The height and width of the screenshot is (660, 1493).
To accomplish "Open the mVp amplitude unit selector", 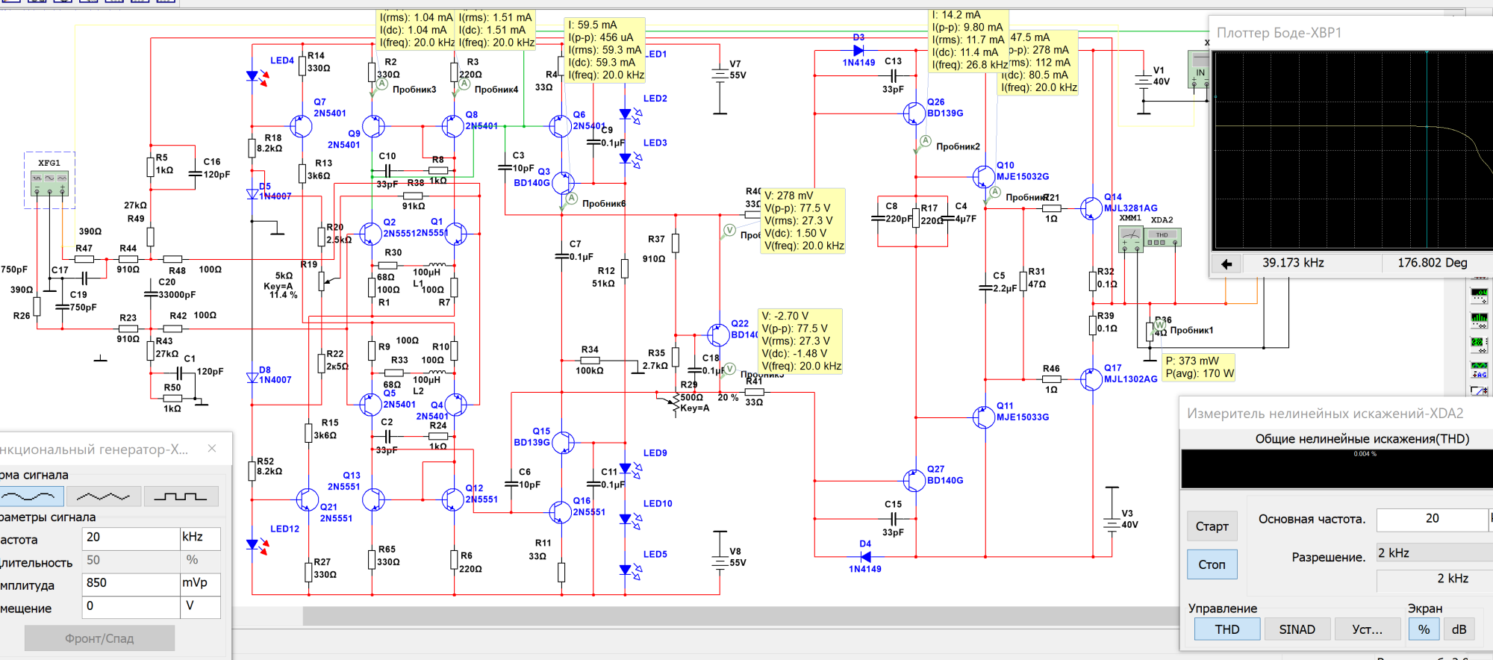I will 200,583.
